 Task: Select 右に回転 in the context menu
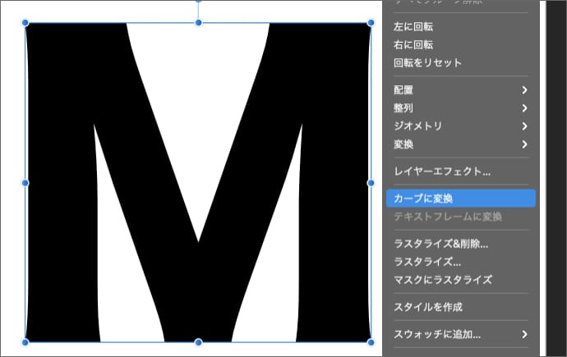pos(413,45)
